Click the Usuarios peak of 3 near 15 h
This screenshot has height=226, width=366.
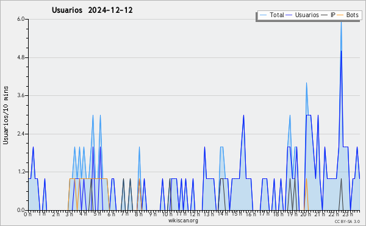[243, 115]
